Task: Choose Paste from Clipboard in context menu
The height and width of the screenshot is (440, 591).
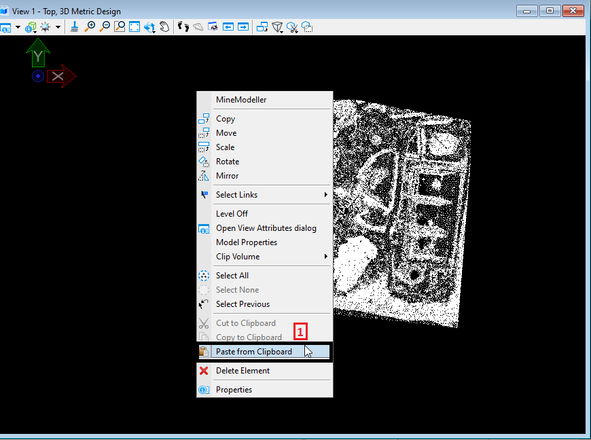Action: [254, 352]
